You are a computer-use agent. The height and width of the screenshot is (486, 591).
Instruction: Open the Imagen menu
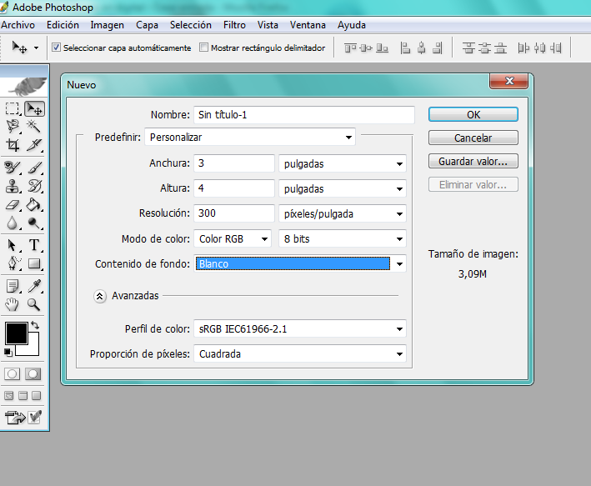[107, 25]
